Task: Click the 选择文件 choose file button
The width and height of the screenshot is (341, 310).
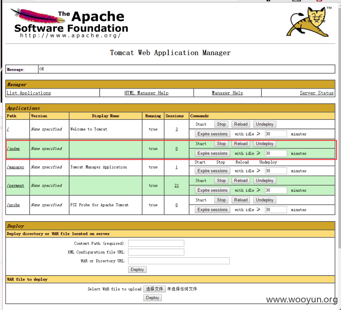Action: click(x=155, y=289)
